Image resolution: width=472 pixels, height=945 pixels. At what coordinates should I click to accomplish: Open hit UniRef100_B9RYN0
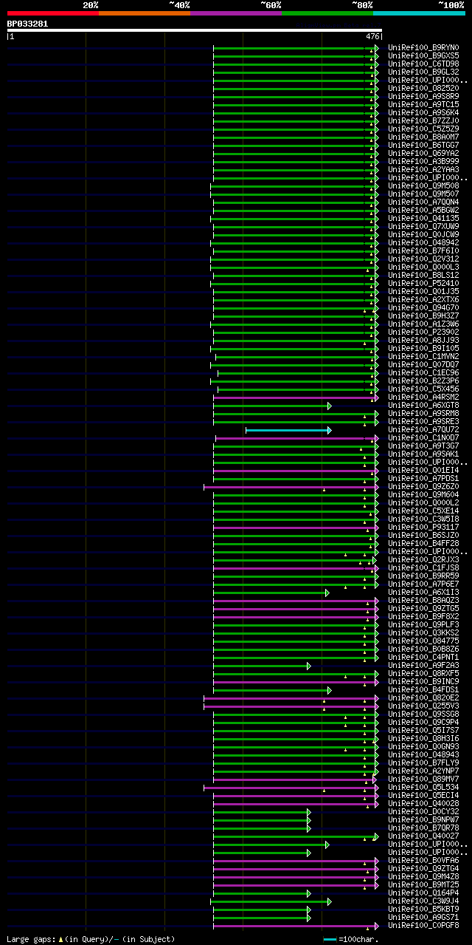pyautogui.click(x=423, y=48)
